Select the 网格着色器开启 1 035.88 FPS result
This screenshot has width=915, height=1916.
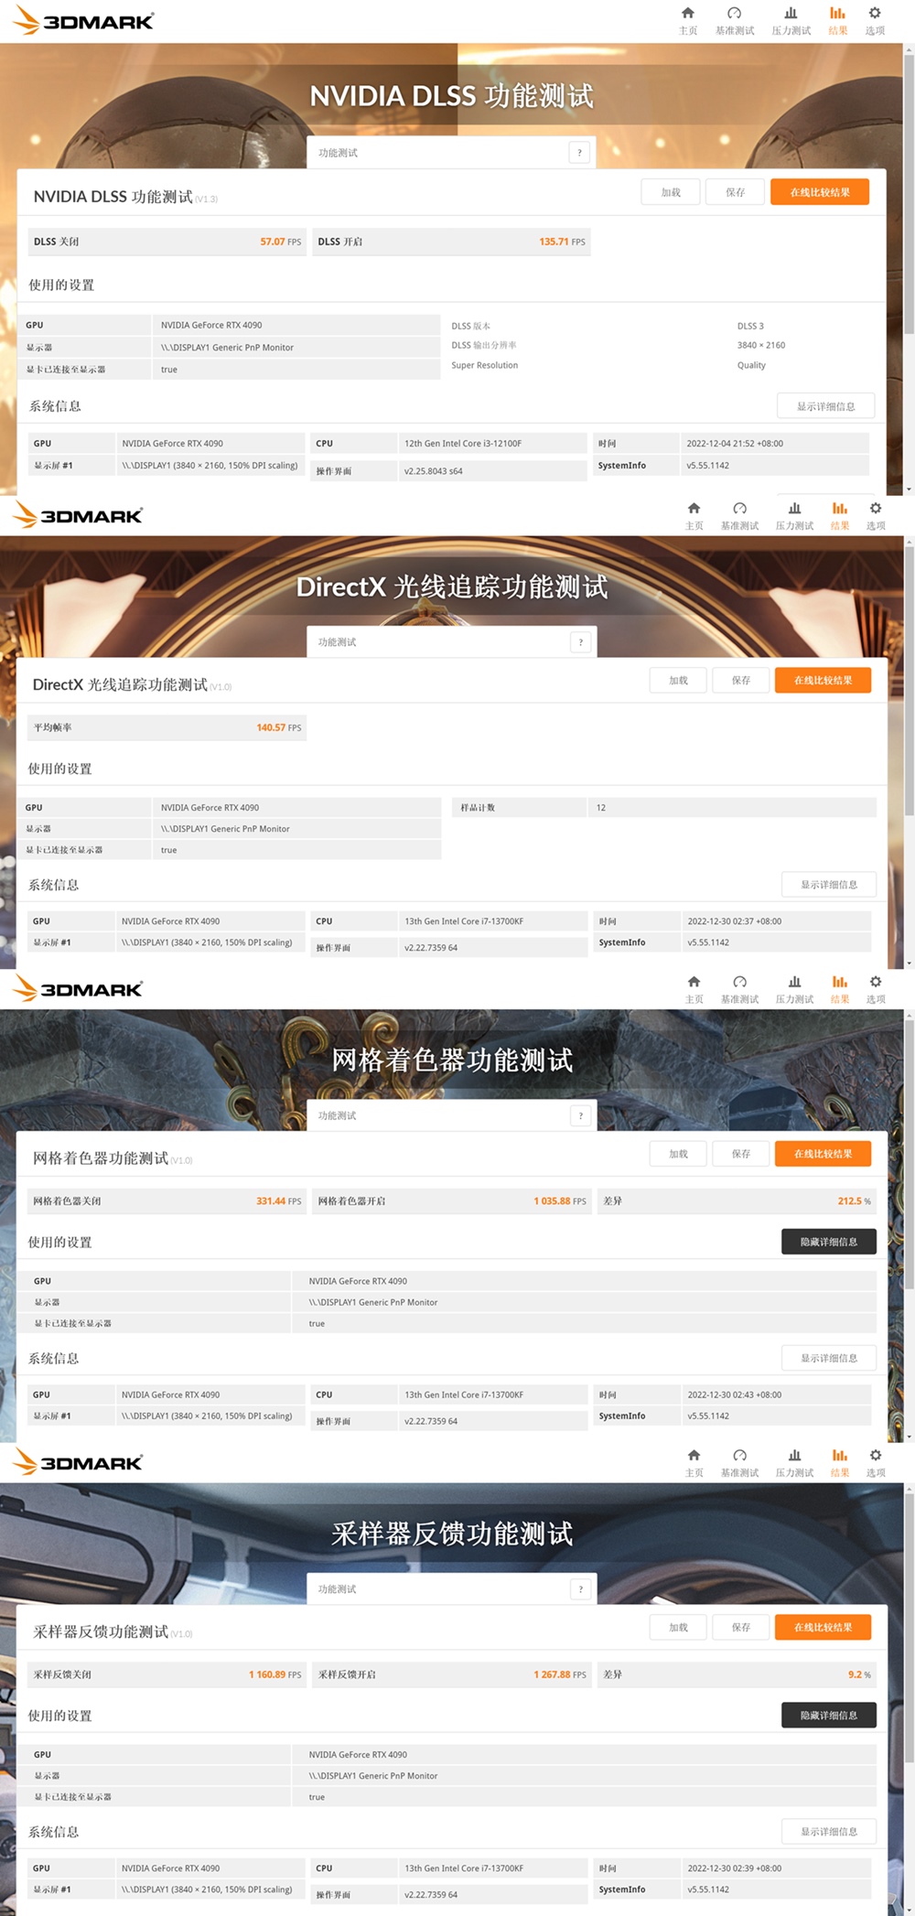pyautogui.click(x=451, y=1200)
